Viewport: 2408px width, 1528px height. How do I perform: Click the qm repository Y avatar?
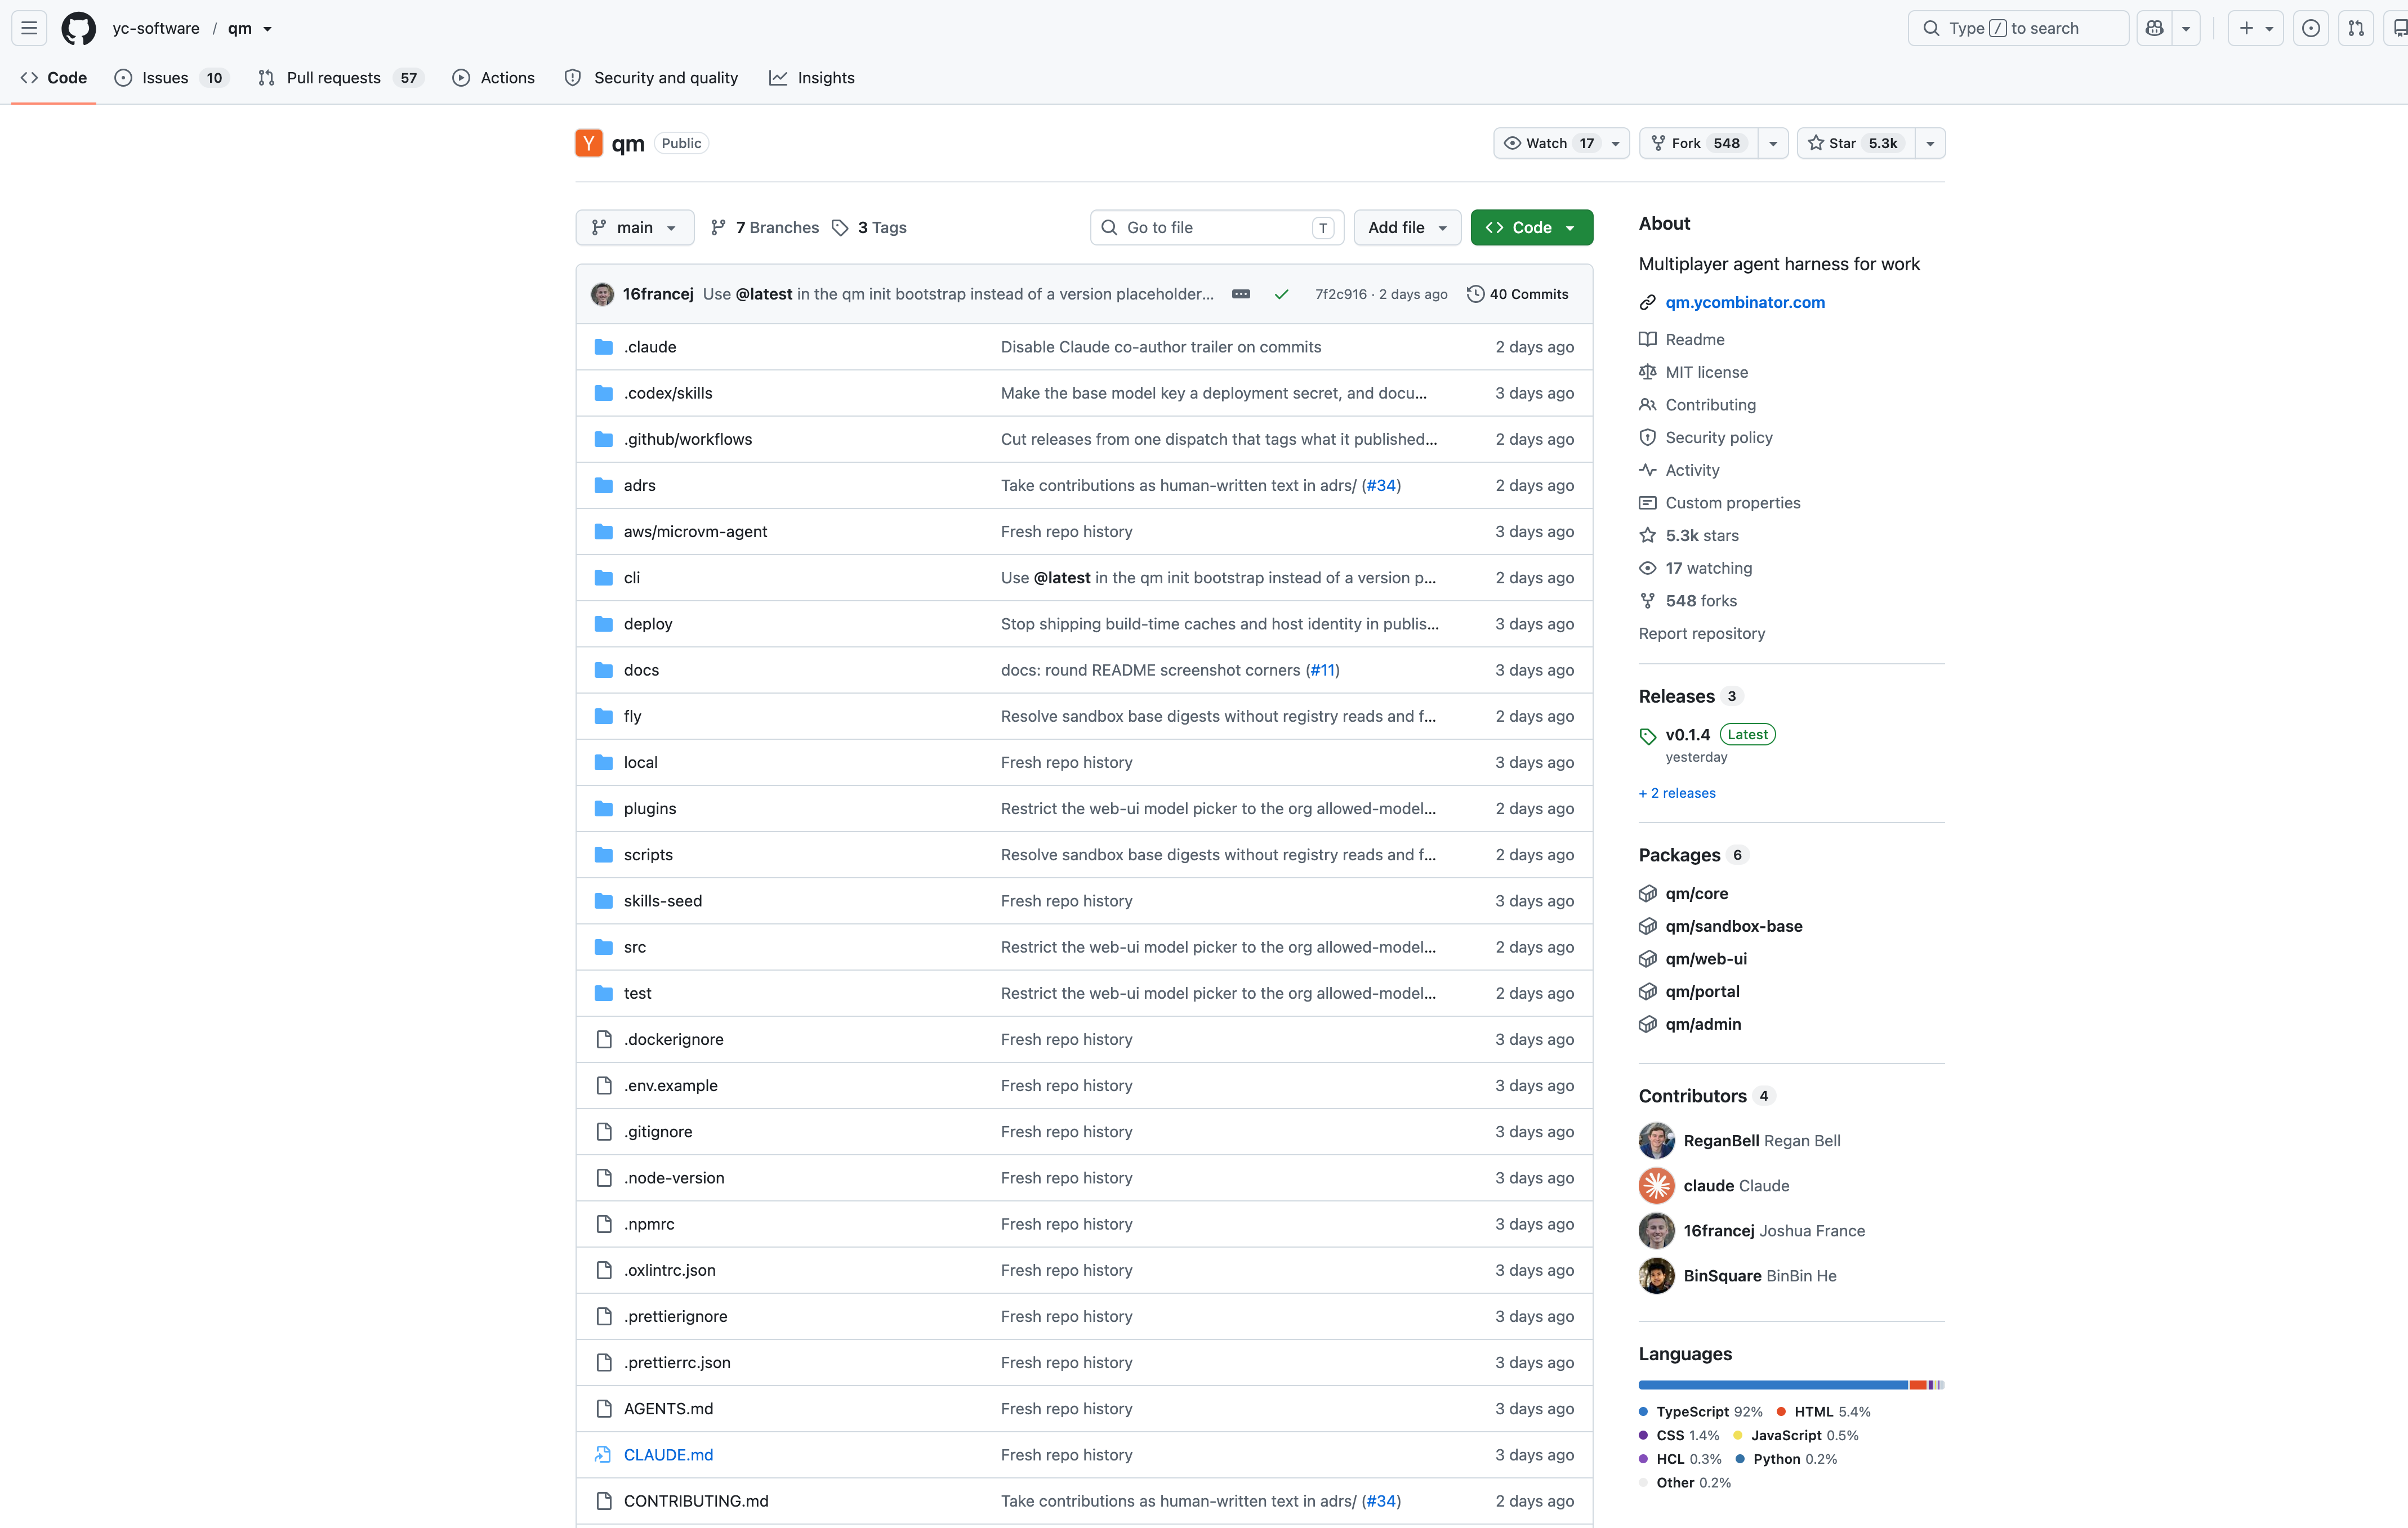[589, 143]
